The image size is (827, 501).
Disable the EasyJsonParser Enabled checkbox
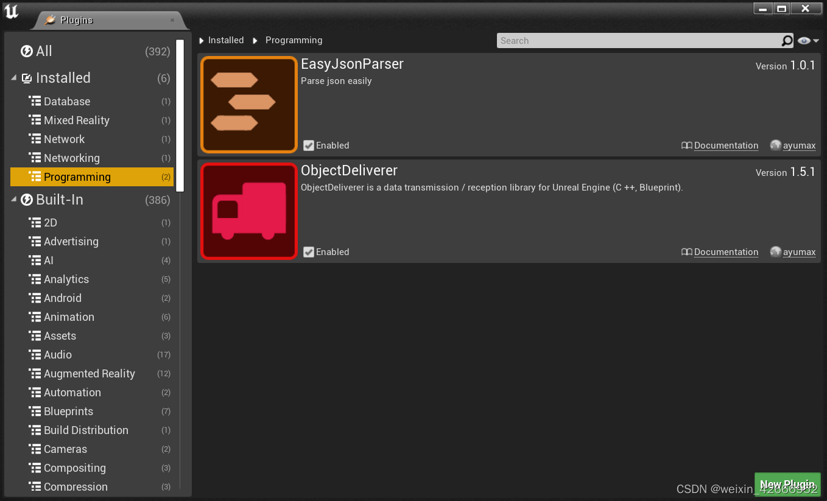(x=309, y=145)
